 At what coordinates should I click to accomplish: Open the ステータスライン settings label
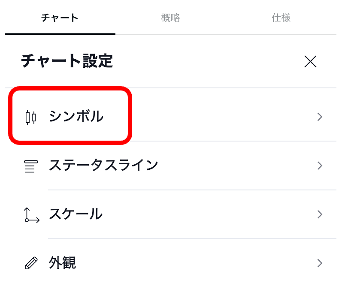click(103, 165)
